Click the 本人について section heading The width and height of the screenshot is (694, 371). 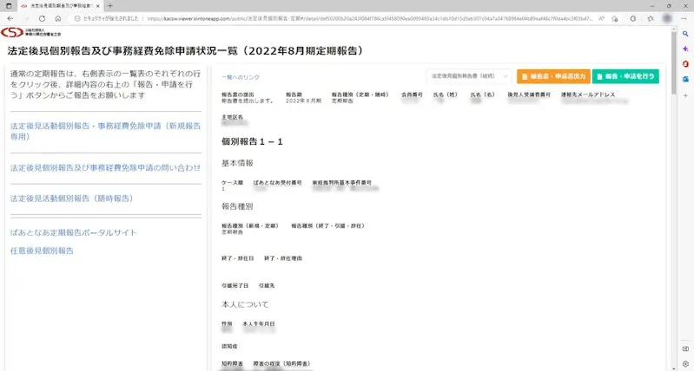[245, 305]
